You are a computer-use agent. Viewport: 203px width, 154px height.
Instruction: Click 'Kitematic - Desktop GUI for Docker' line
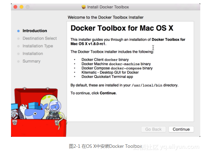pos(110,73)
